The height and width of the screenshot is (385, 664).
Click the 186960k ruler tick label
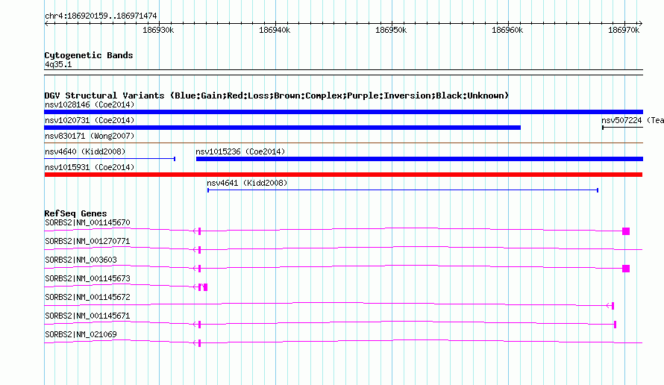(x=507, y=30)
